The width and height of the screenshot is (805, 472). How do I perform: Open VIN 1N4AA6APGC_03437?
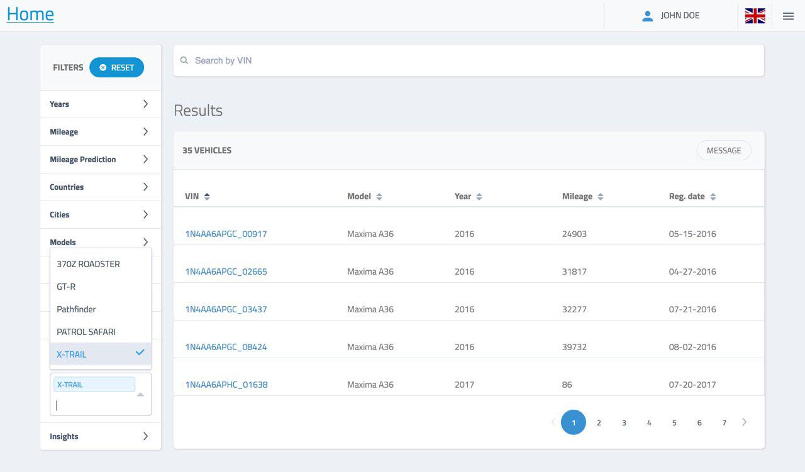tap(226, 309)
